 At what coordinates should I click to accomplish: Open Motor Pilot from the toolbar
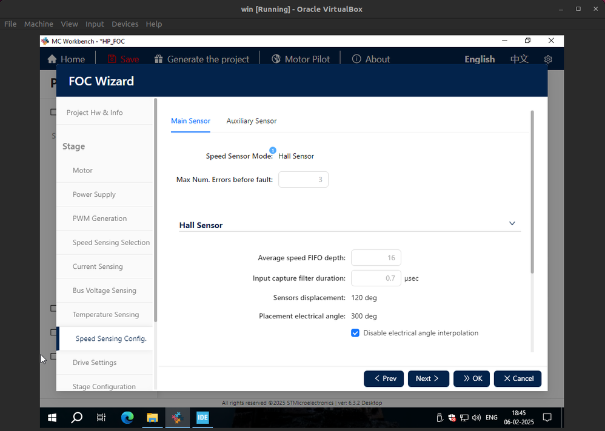tap(301, 59)
